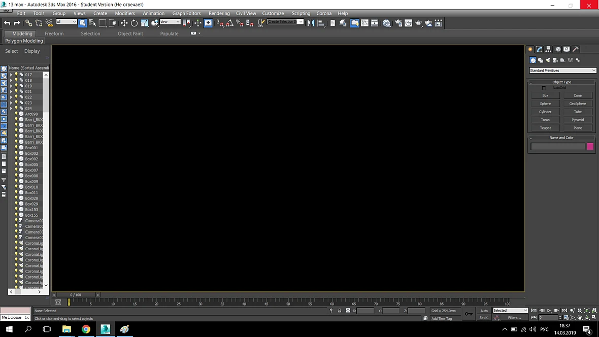Image resolution: width=599 pixels, height=337 pixels.
Task: Choose the Select Object tool
Action: 83,23
